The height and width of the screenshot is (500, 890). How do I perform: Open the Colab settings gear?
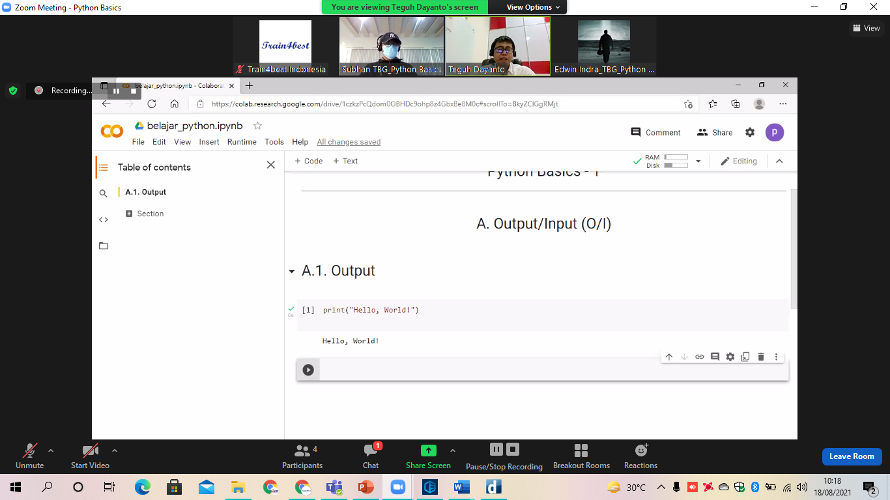[750, 132]
